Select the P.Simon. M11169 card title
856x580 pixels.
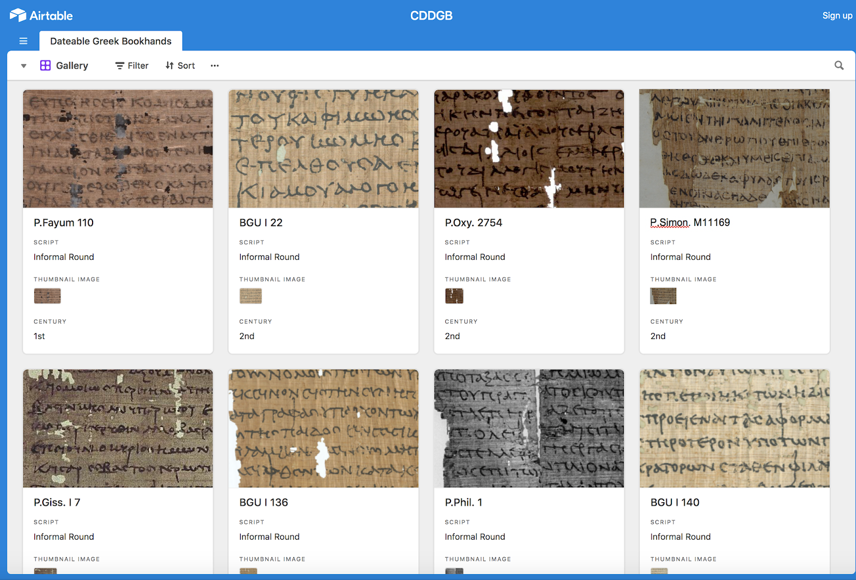click(690, 223)
